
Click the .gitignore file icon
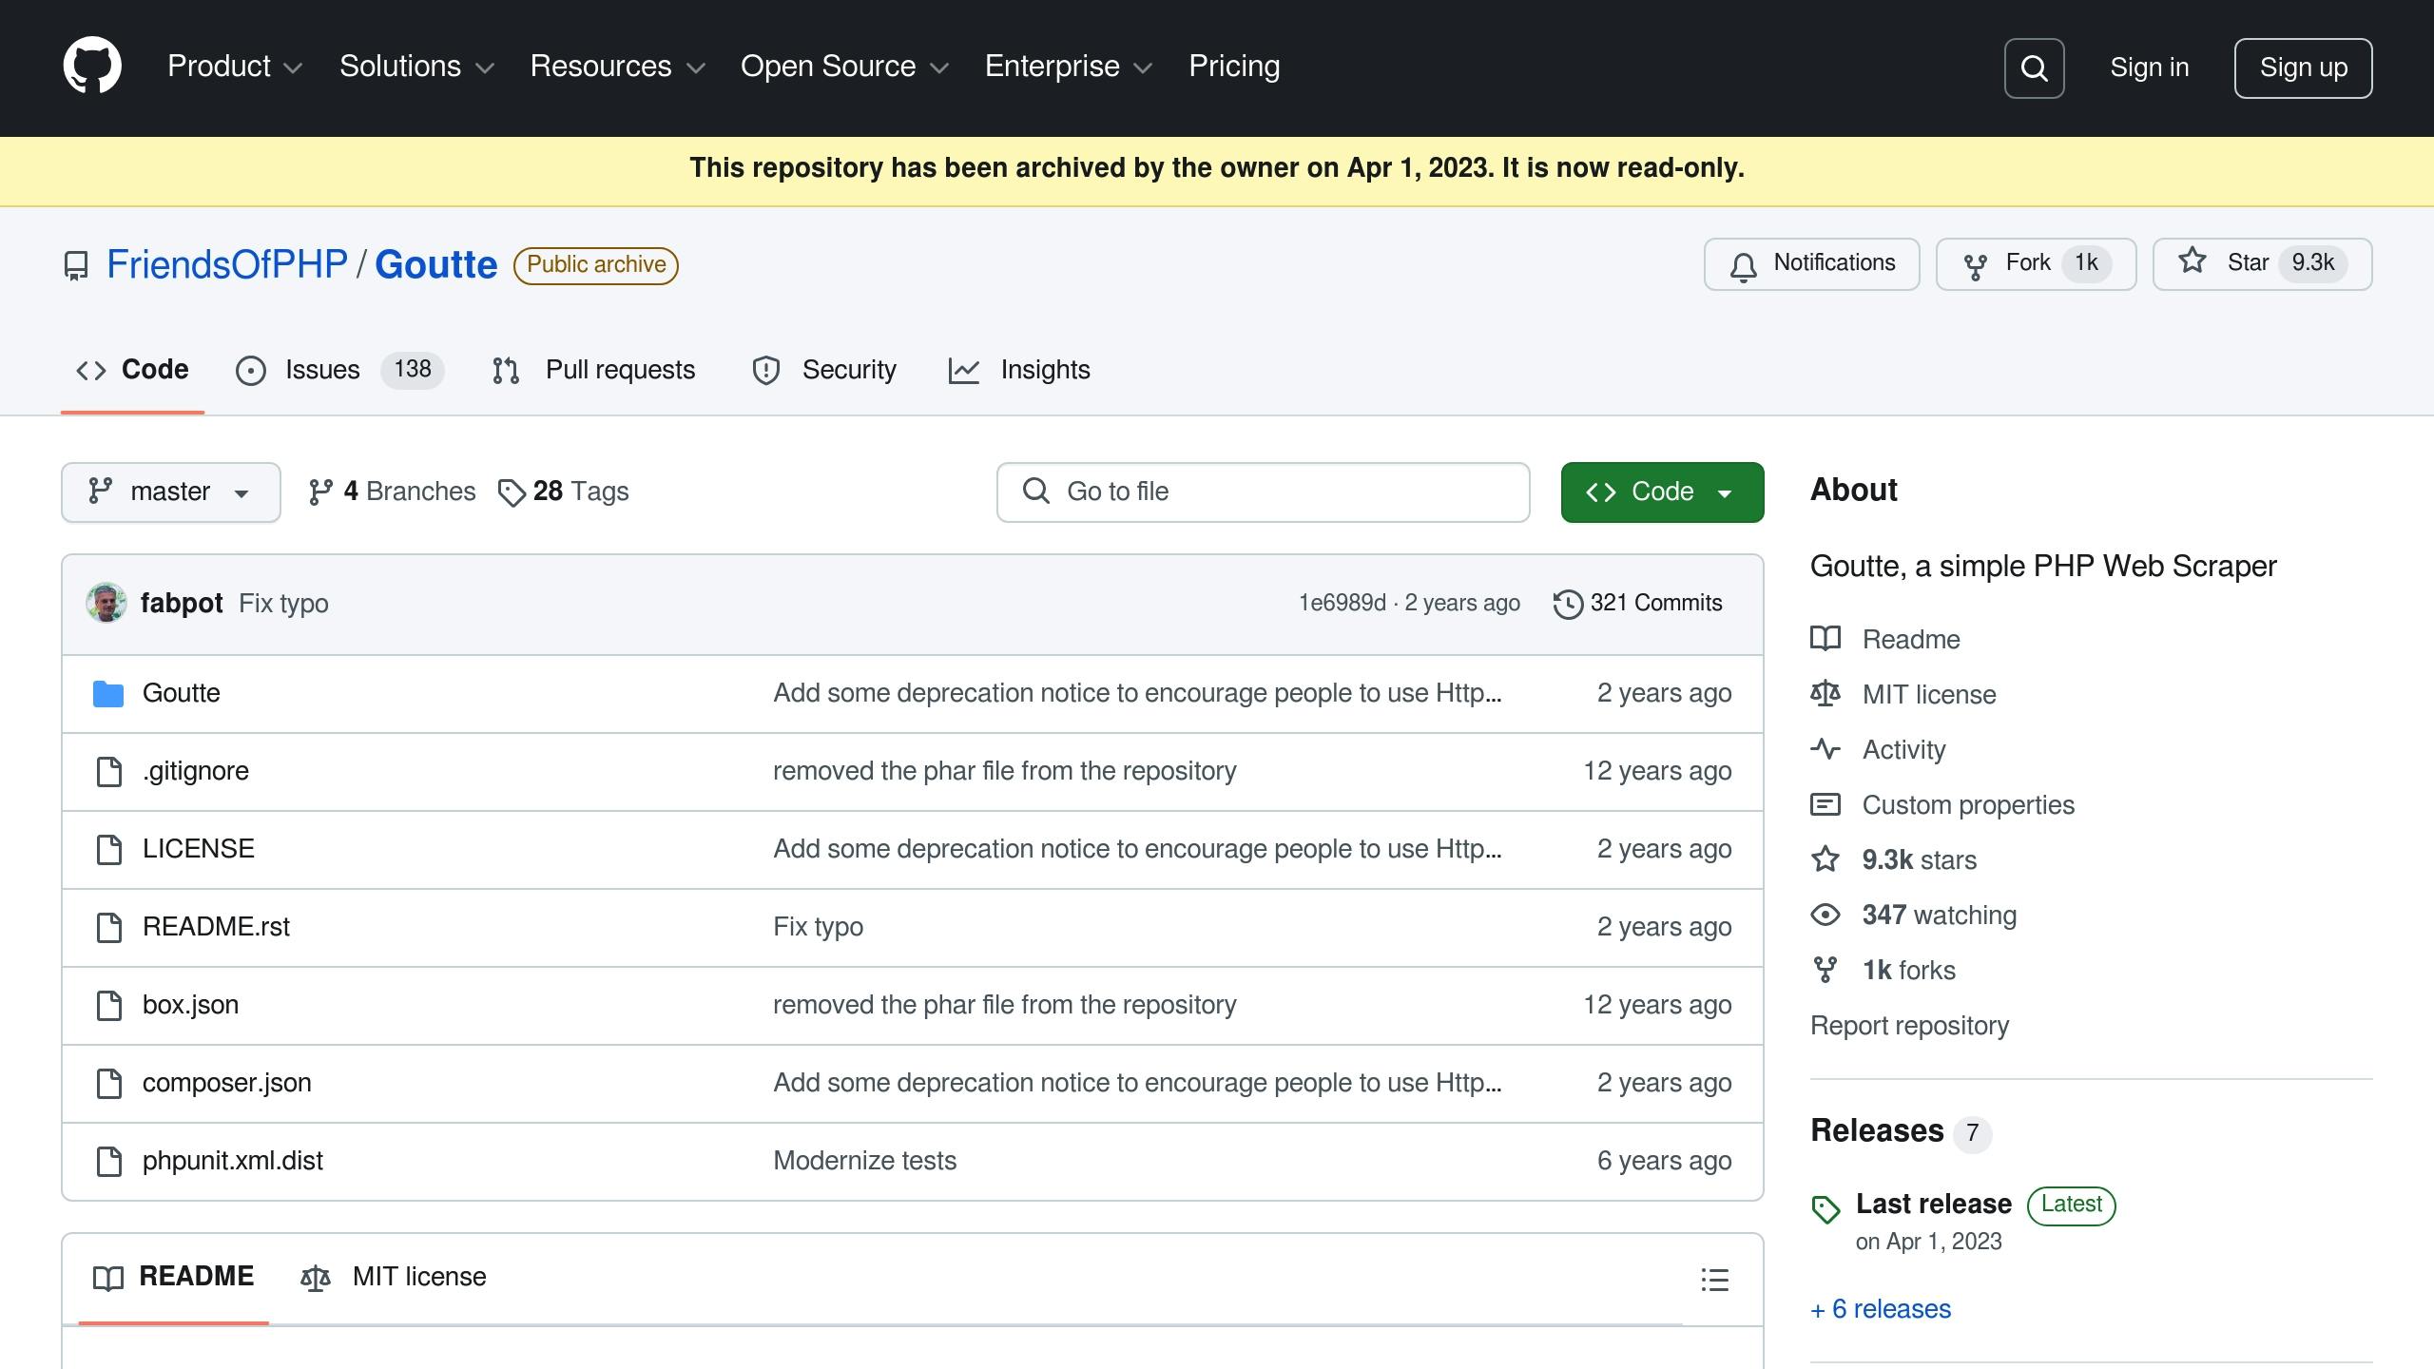pyautogui.click(x=109, y=772)
